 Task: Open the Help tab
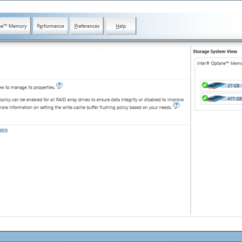121,26
